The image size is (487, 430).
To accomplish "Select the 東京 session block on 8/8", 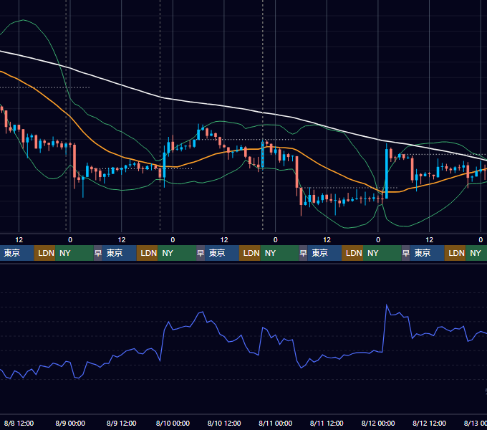I will coord(16,253).
